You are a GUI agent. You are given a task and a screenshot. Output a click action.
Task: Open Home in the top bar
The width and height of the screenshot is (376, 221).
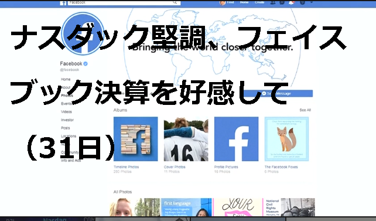(x=244, y=2)
